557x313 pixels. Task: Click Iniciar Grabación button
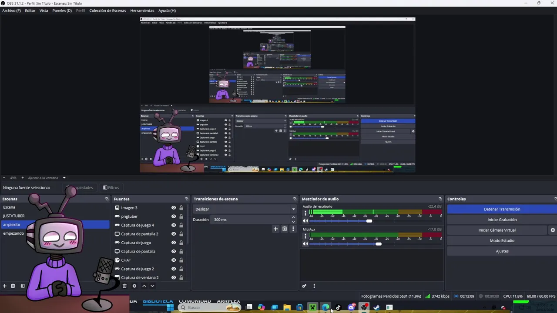pos(502,220)
